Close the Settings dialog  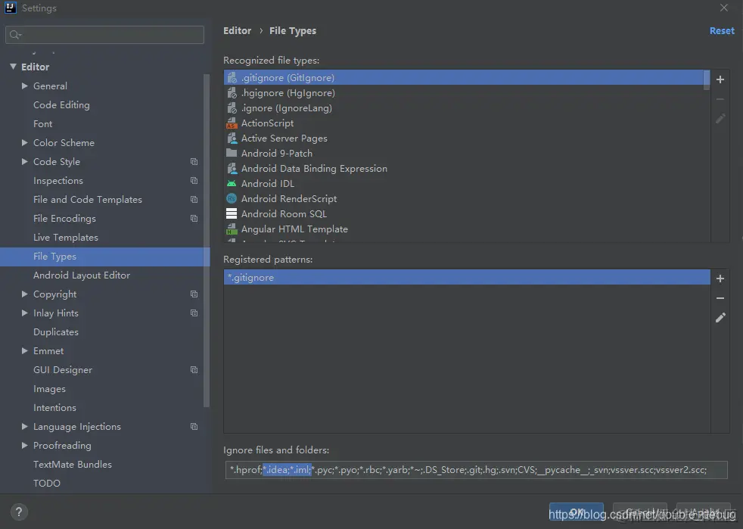pyautogui.click(x=724, y=8)
